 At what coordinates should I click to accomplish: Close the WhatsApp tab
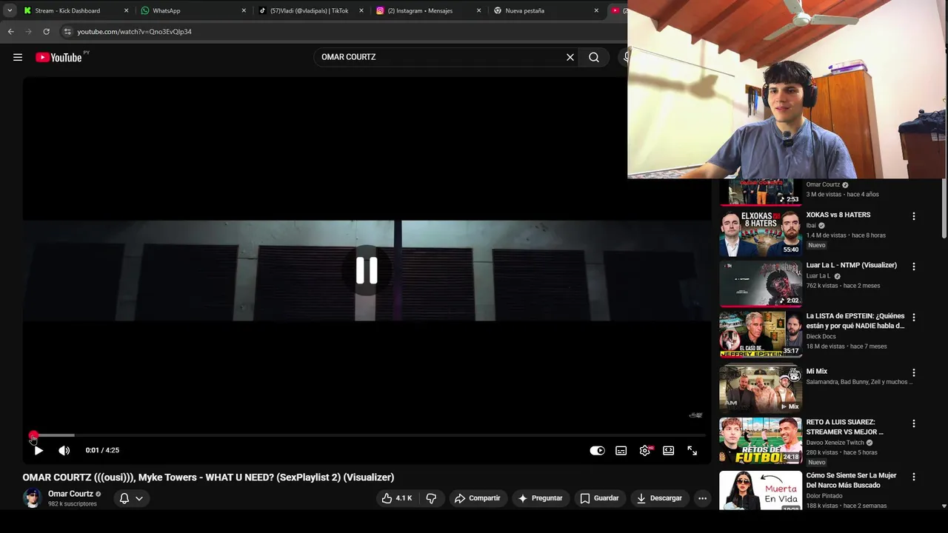click(244, 10)
